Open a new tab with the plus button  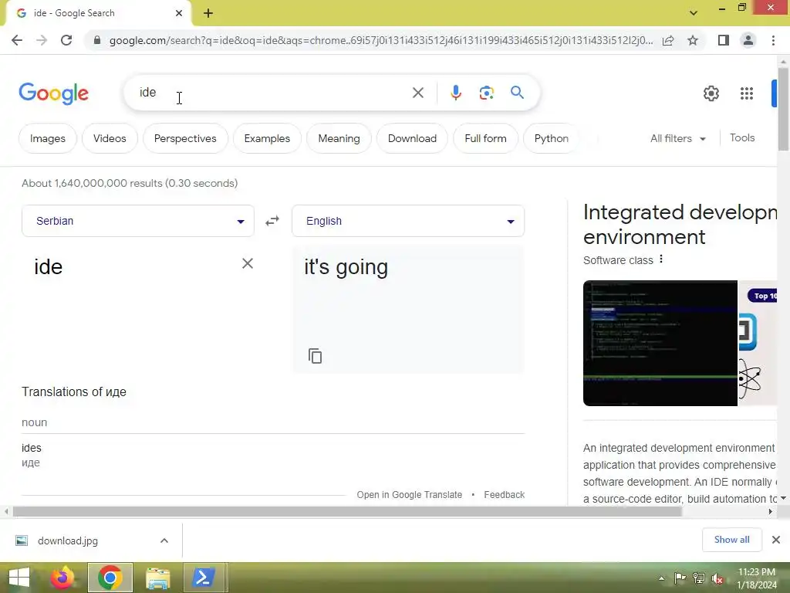coord(208,14)
